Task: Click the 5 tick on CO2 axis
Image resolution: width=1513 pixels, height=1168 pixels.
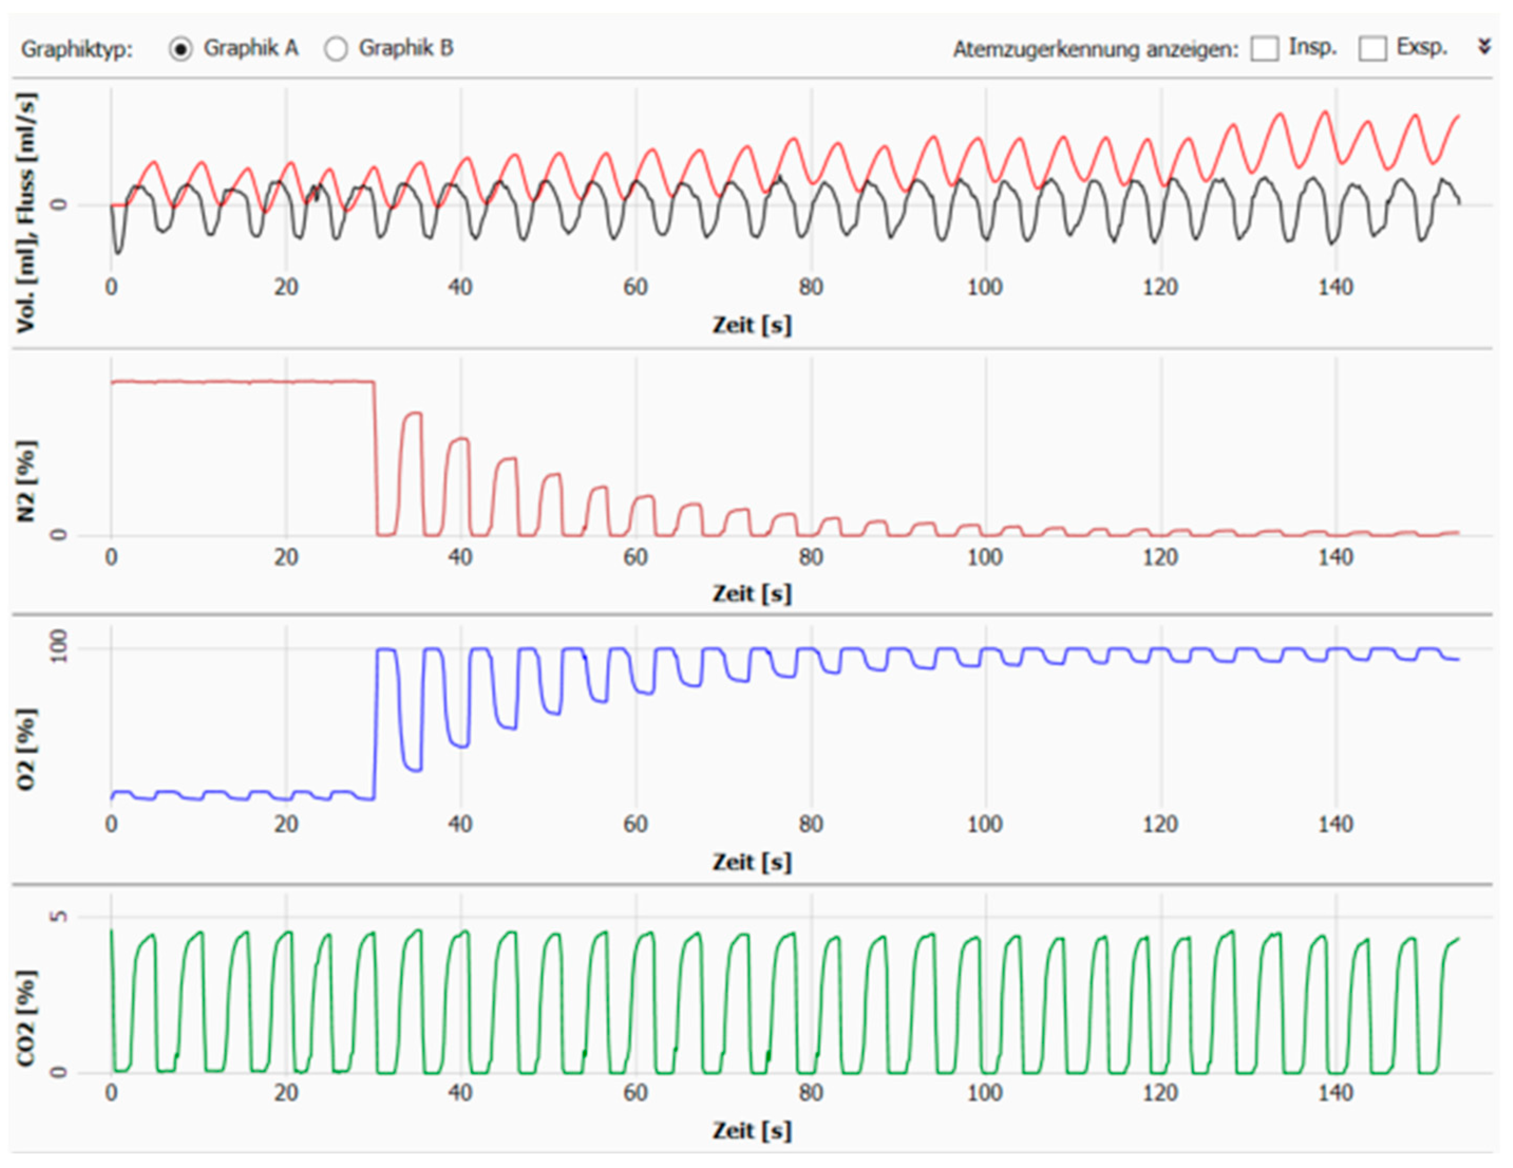Action: click(60, 916)
